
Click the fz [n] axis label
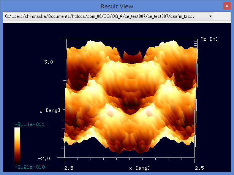coord(209,39)
